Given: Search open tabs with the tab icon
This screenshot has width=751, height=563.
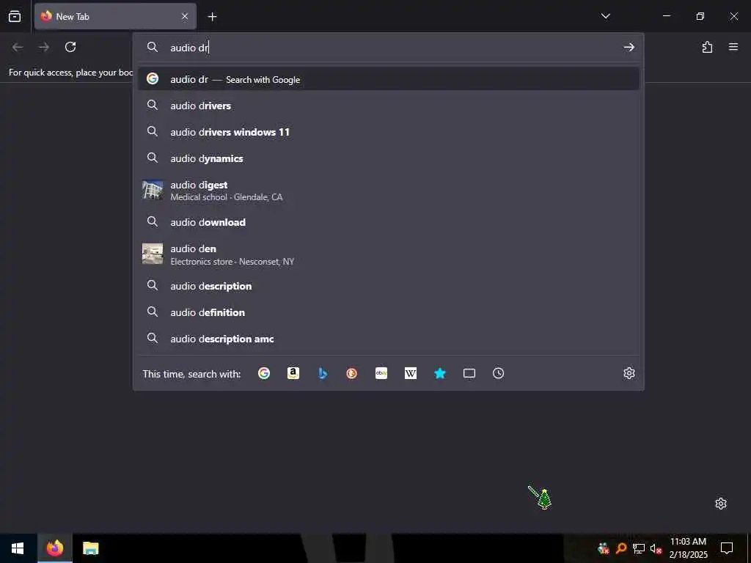Looking at the screenshot, I should point(469,373).
